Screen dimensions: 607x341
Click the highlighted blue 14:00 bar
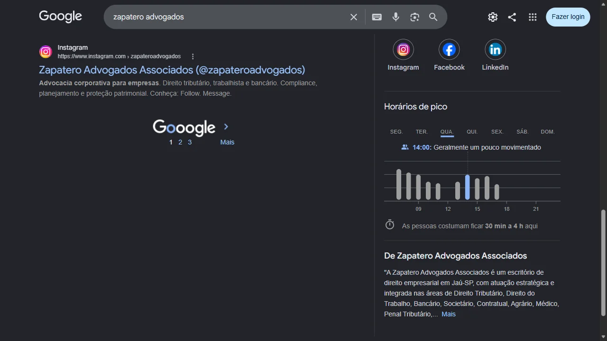[468, 188]
